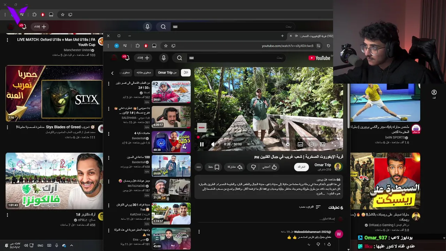Open Omar Trip channel avatar
Viewport: 446px width, 251px height.
click(x=338, y=167)
